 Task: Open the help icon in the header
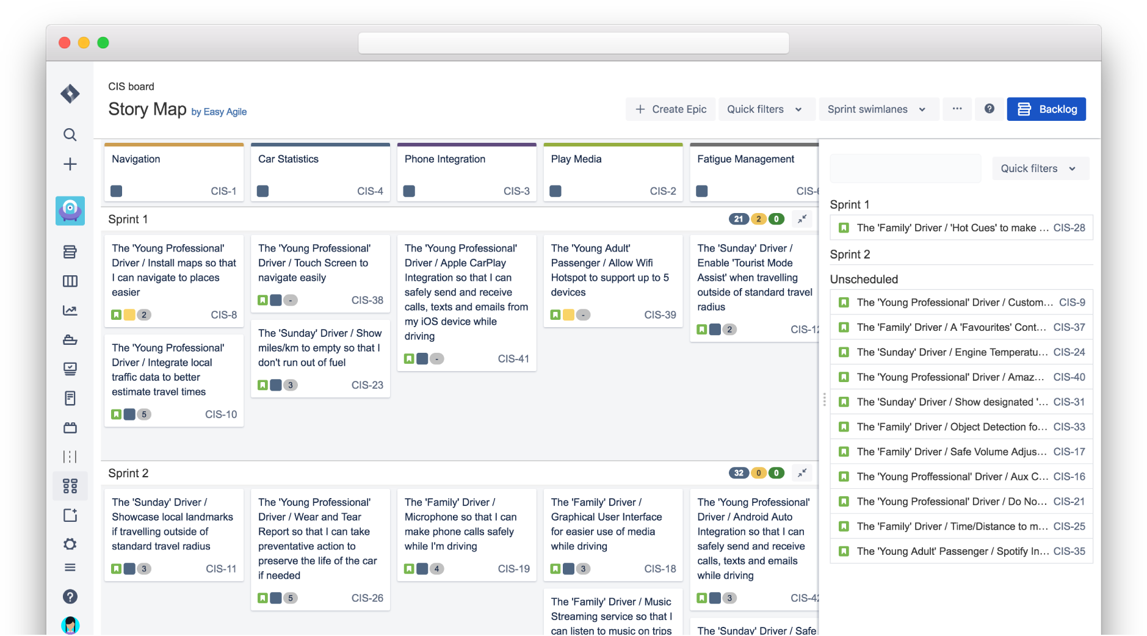[990, 109]
